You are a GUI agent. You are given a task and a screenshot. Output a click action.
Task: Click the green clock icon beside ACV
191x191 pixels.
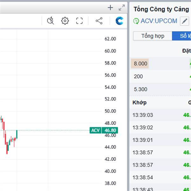[136, 21]
